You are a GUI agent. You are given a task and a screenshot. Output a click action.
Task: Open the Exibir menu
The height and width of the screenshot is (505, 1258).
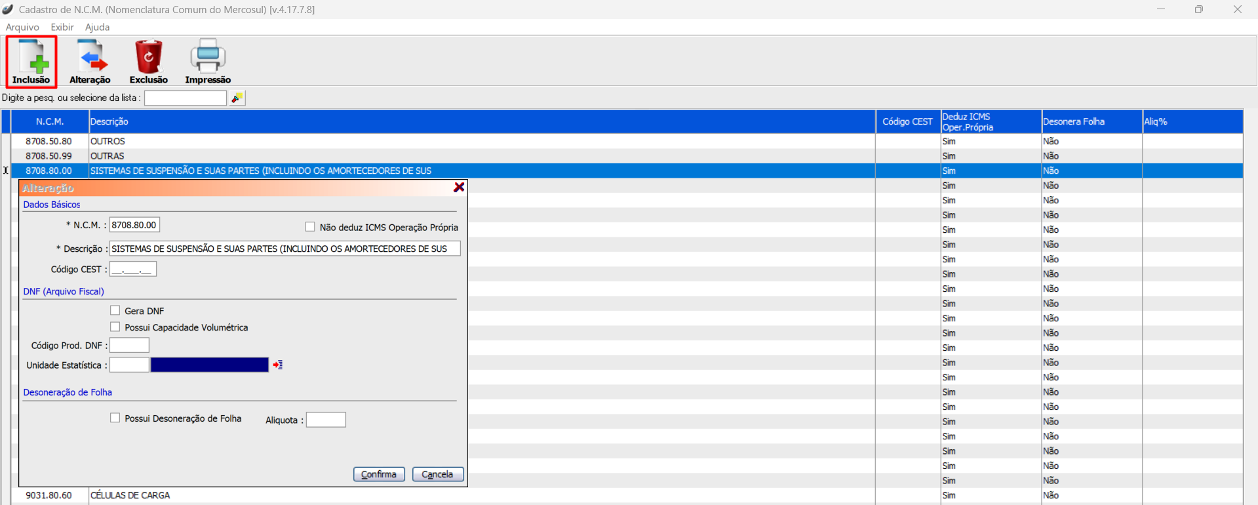[x=62, y=27]
